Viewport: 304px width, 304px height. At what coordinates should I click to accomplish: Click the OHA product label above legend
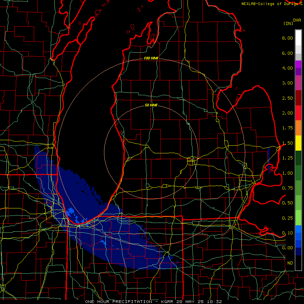click(297, 20)
